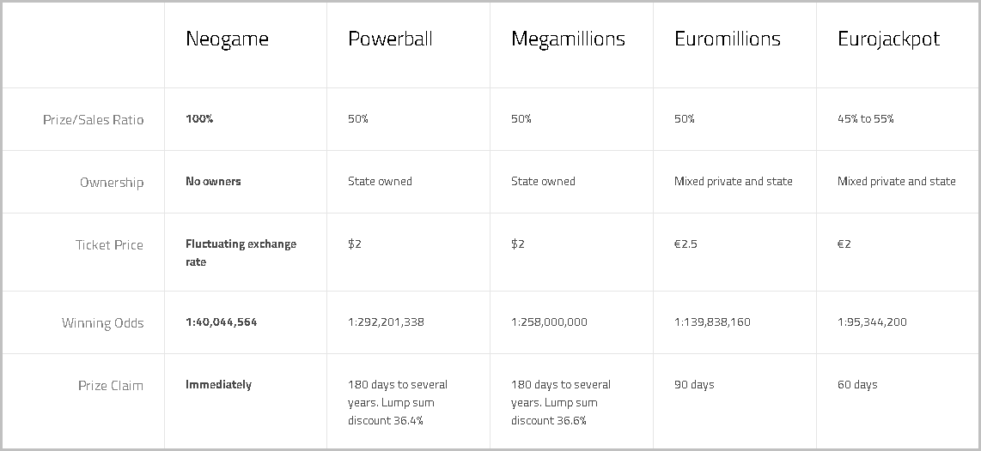Viewport: 981px width, 451px height.
Task: Select the Euromillions column header
Action: [728, 39]
